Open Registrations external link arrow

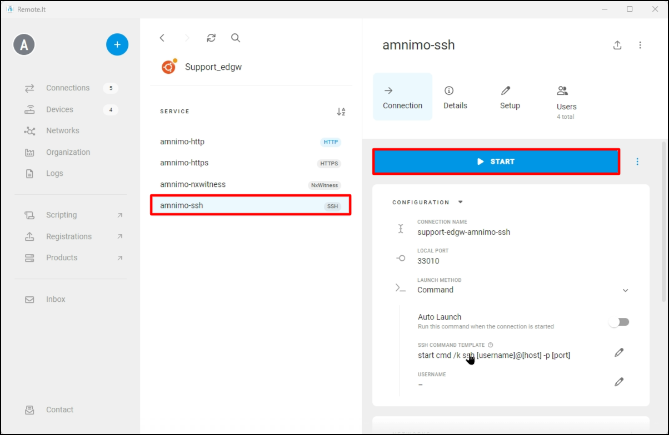119,236
